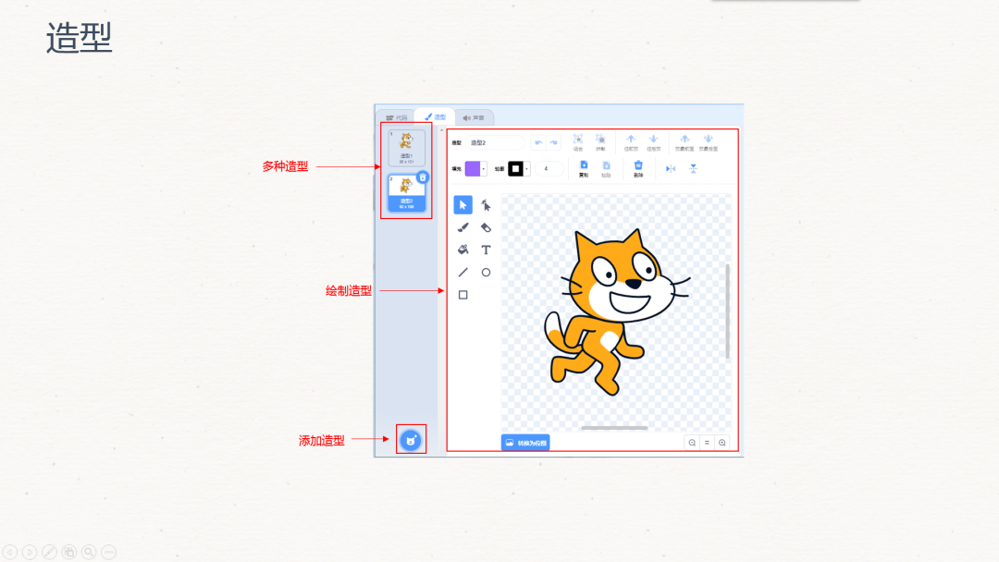Image resolution: width=999 pixels, height=562 pixels.
Task: Open the see all slides button
Action: (x=68, y=552)
